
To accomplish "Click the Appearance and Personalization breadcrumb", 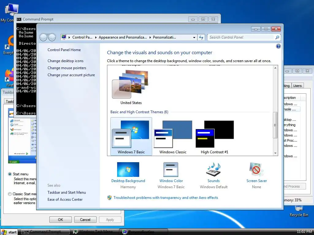I will point(123,37).
